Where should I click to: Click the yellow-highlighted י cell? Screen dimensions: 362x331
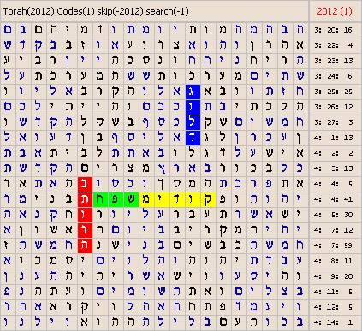162,199
